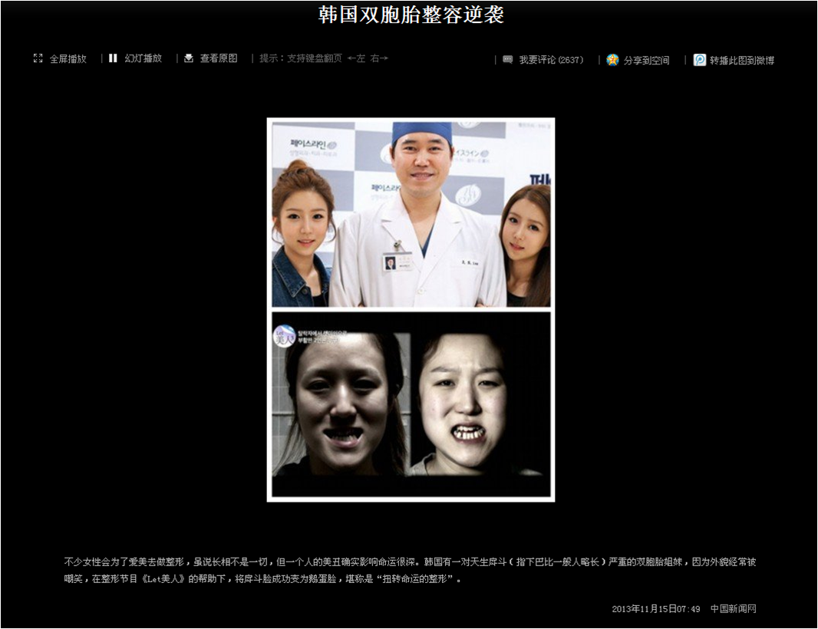This screenshot has width=818, height=629.
Task: Click the keyboard hint 提示：支持键盘翻页
Action: (301, 58)
